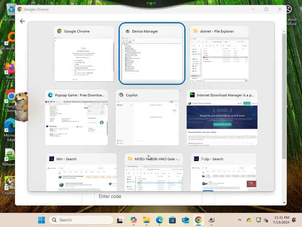
Task: Click the OneDrive cloud tray icon
Action: [249, 220]
